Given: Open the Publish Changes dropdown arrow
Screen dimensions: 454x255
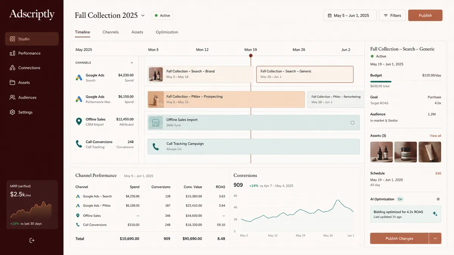Looking at the screenshot, I should (435, 238).
